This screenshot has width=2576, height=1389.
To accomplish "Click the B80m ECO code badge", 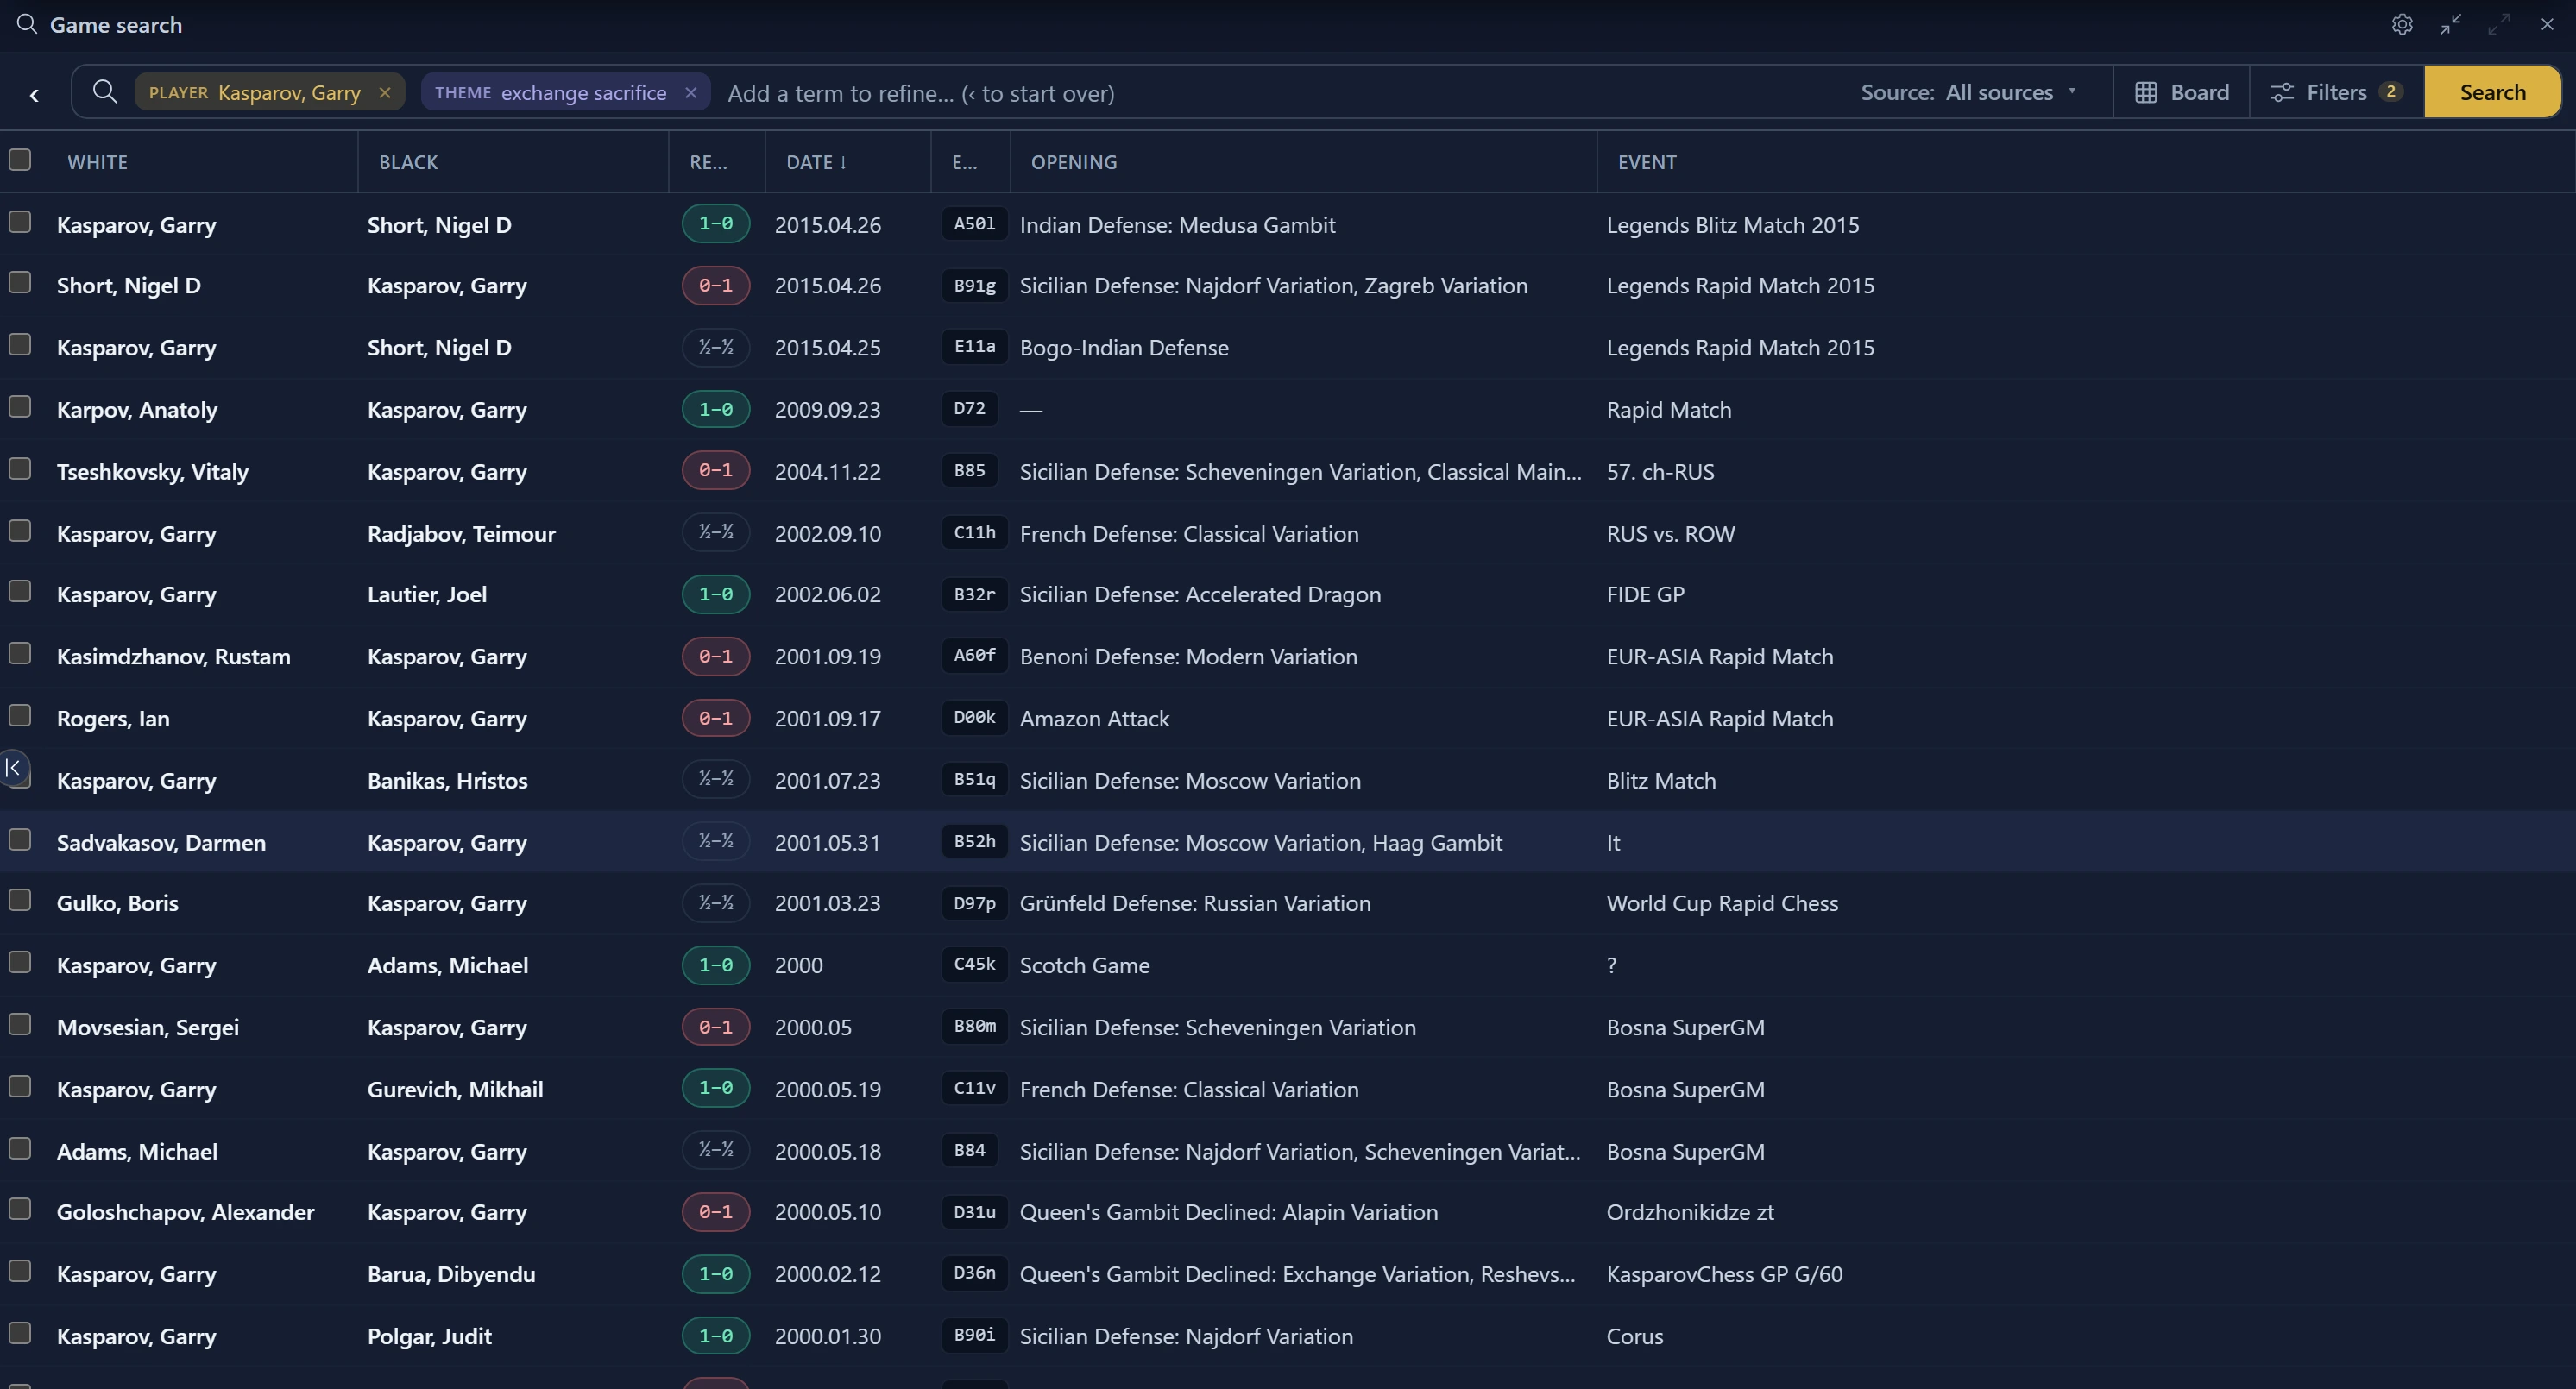I will pyautogui.click(x=974, y=1027).
